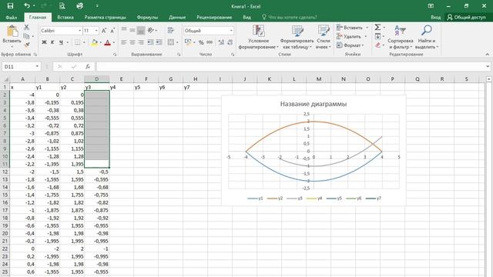The width and height of the screenshot is (493, 277).
Task: Open Сортировка и фильтр menu
Action: (401, 37)
